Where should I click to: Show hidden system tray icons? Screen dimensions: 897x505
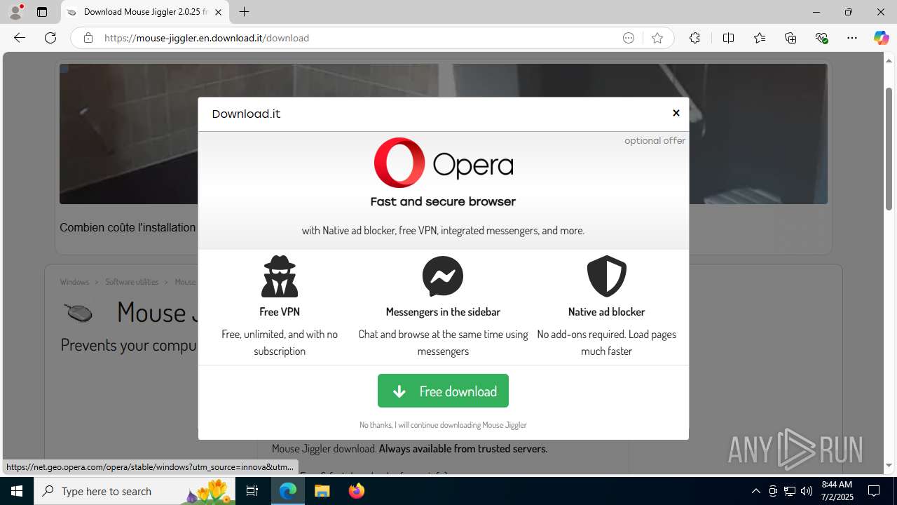pos(755,491)
